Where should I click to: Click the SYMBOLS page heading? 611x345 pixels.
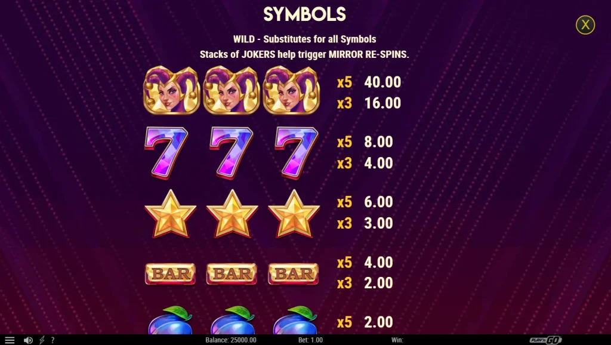(304, 14)
